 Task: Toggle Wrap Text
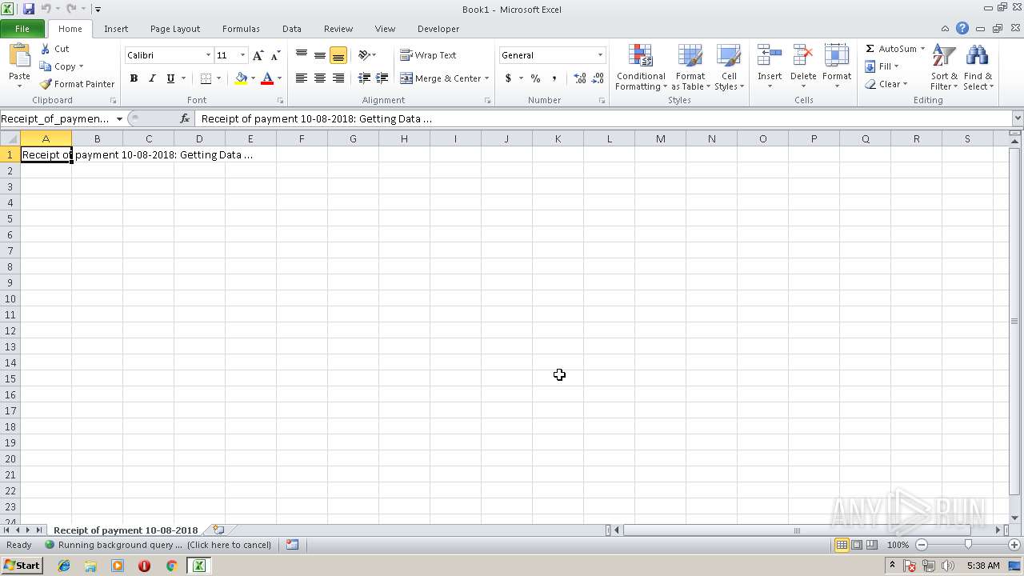(428, 55)
